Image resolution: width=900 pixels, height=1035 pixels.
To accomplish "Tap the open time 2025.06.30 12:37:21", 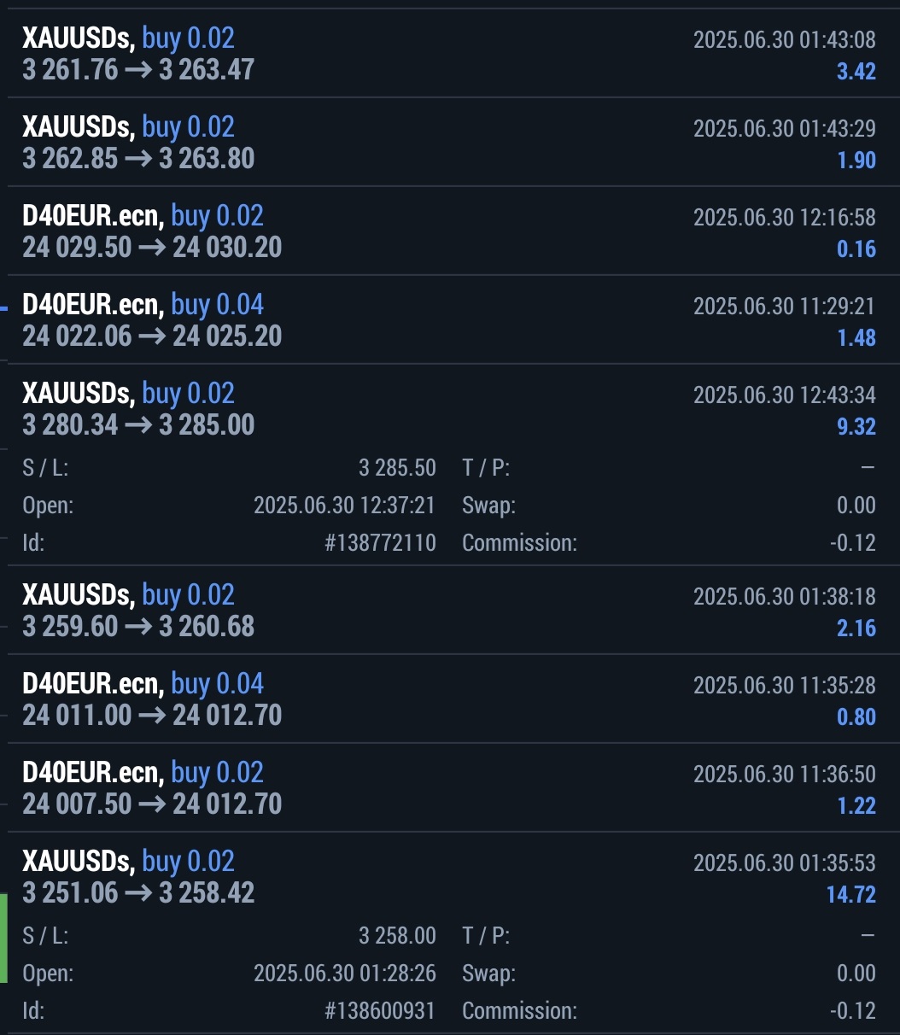I will (344, 506).
